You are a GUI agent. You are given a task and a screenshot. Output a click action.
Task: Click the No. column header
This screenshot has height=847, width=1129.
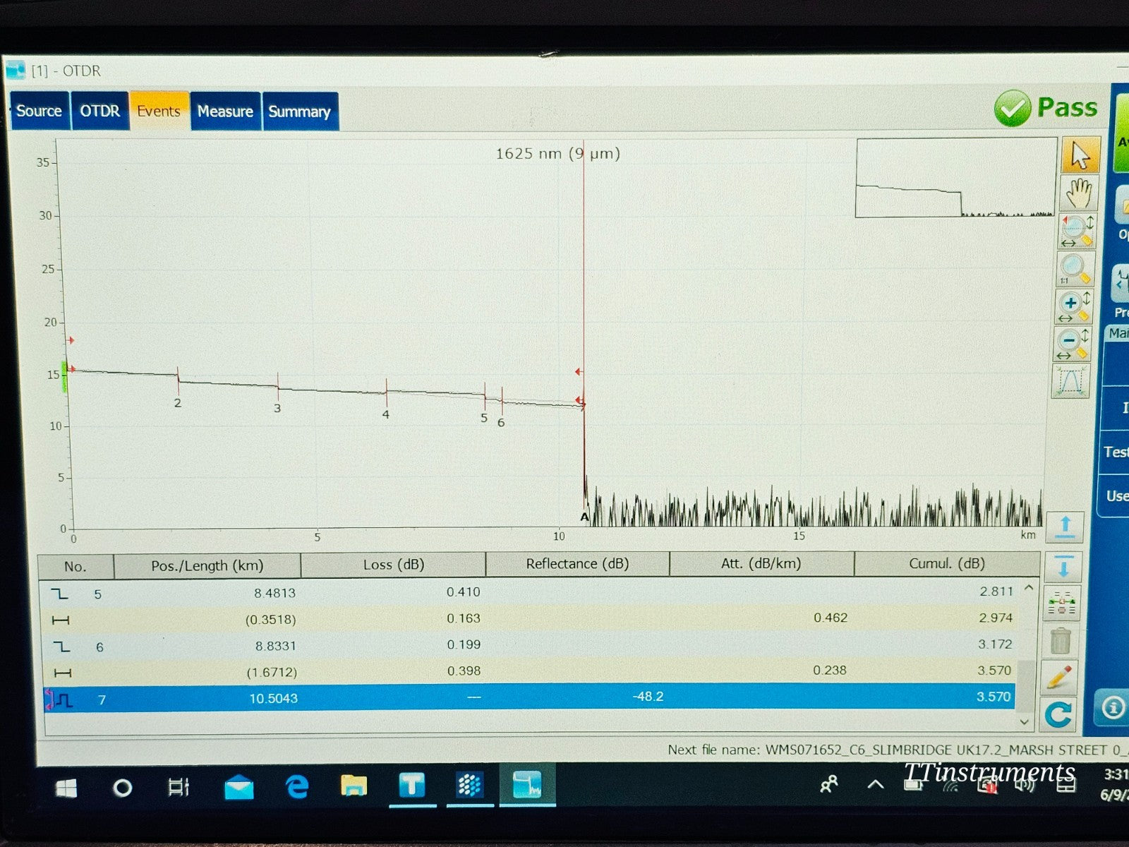coord(76,566)
